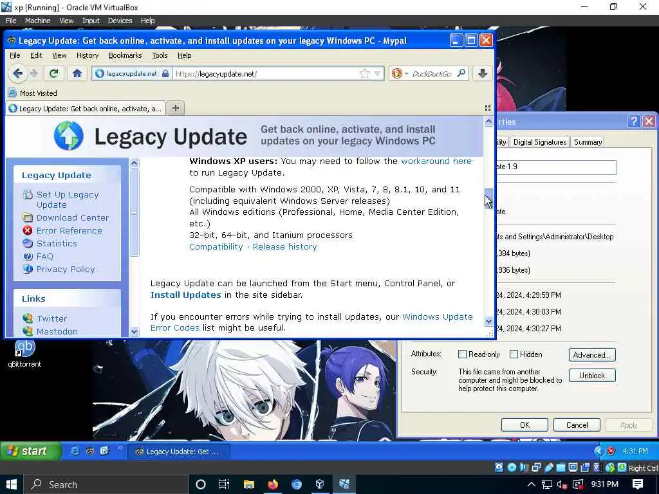The image size is (659, 494).
Task: Open a new tab with the plus button
Action: point(176,108)
